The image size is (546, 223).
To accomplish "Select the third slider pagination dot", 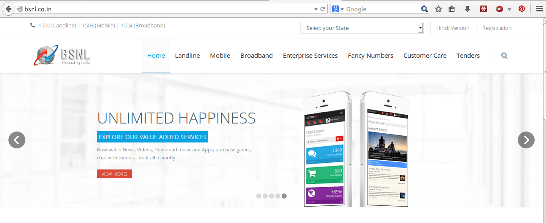I will click(x=272, y=196).
